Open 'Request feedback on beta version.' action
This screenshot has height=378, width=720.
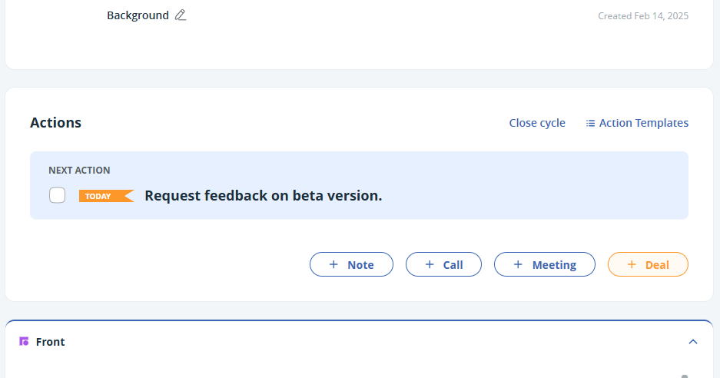[263, 196]
